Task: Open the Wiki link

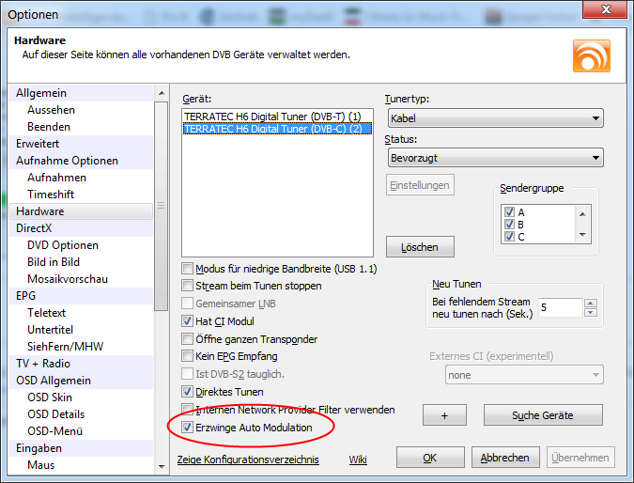Action: (357, 460)
